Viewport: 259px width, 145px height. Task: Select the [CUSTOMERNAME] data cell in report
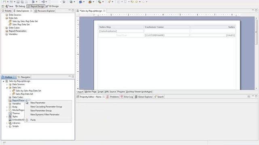coord(167,35)
